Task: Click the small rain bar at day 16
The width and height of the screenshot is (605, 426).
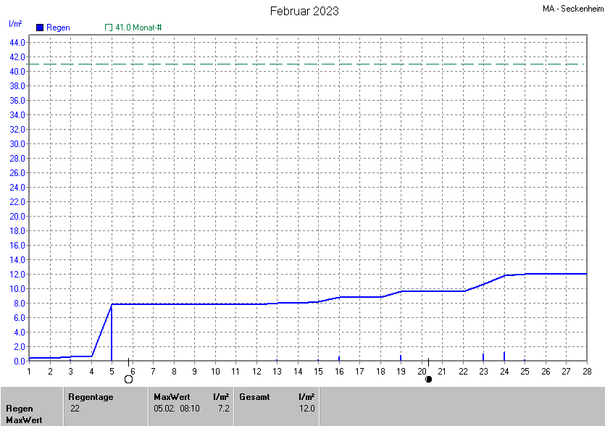Action: pyautogui.click(x=339, y=358)
